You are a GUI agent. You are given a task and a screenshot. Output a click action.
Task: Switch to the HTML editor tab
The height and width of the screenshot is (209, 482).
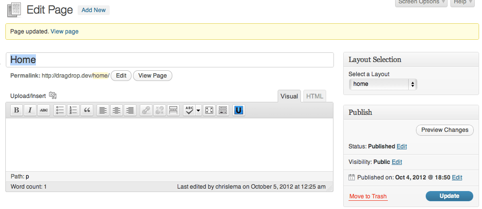315,96
